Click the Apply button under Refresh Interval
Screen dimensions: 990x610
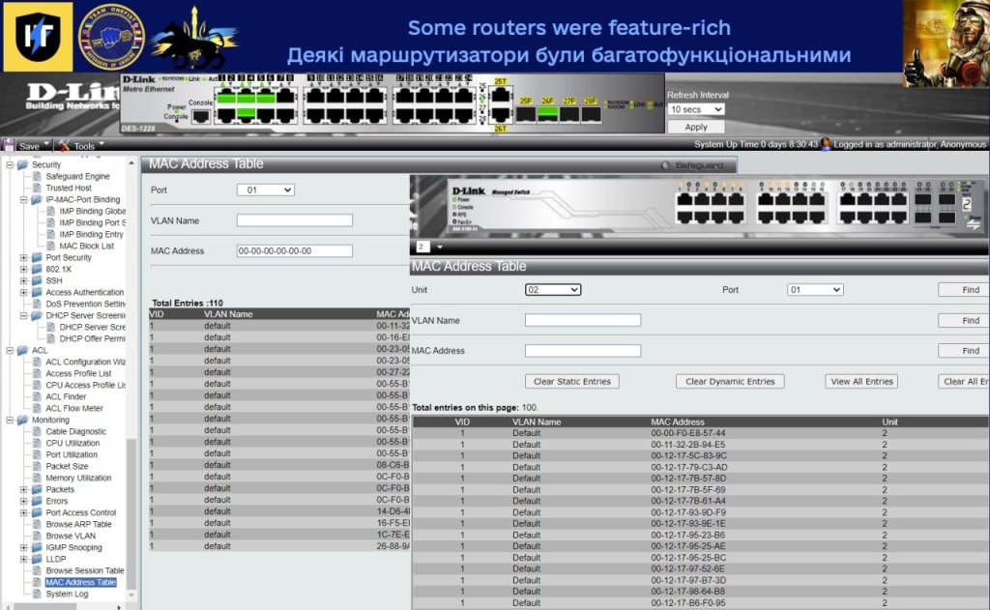click(x=696, y=127)
